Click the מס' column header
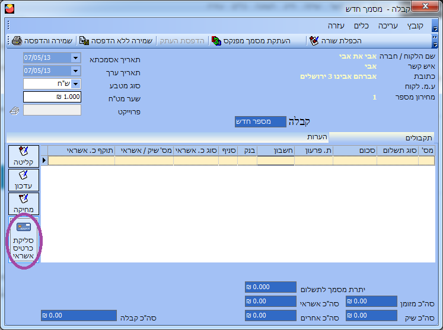The width and height of the screenshot is (443, 330). 426,150
